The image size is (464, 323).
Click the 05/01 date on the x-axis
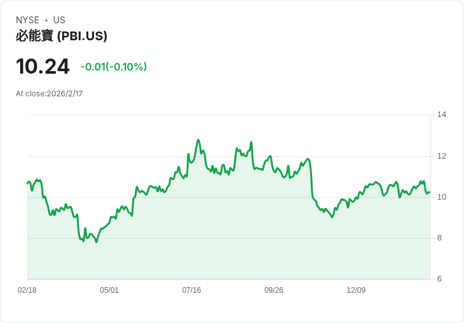109,290
